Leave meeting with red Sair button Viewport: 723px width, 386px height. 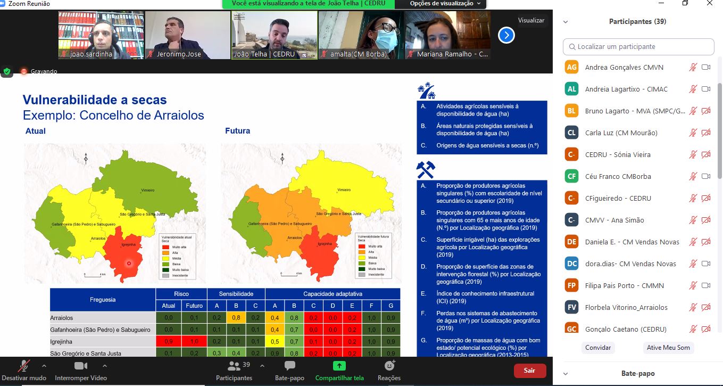click(x=529, y=371)
